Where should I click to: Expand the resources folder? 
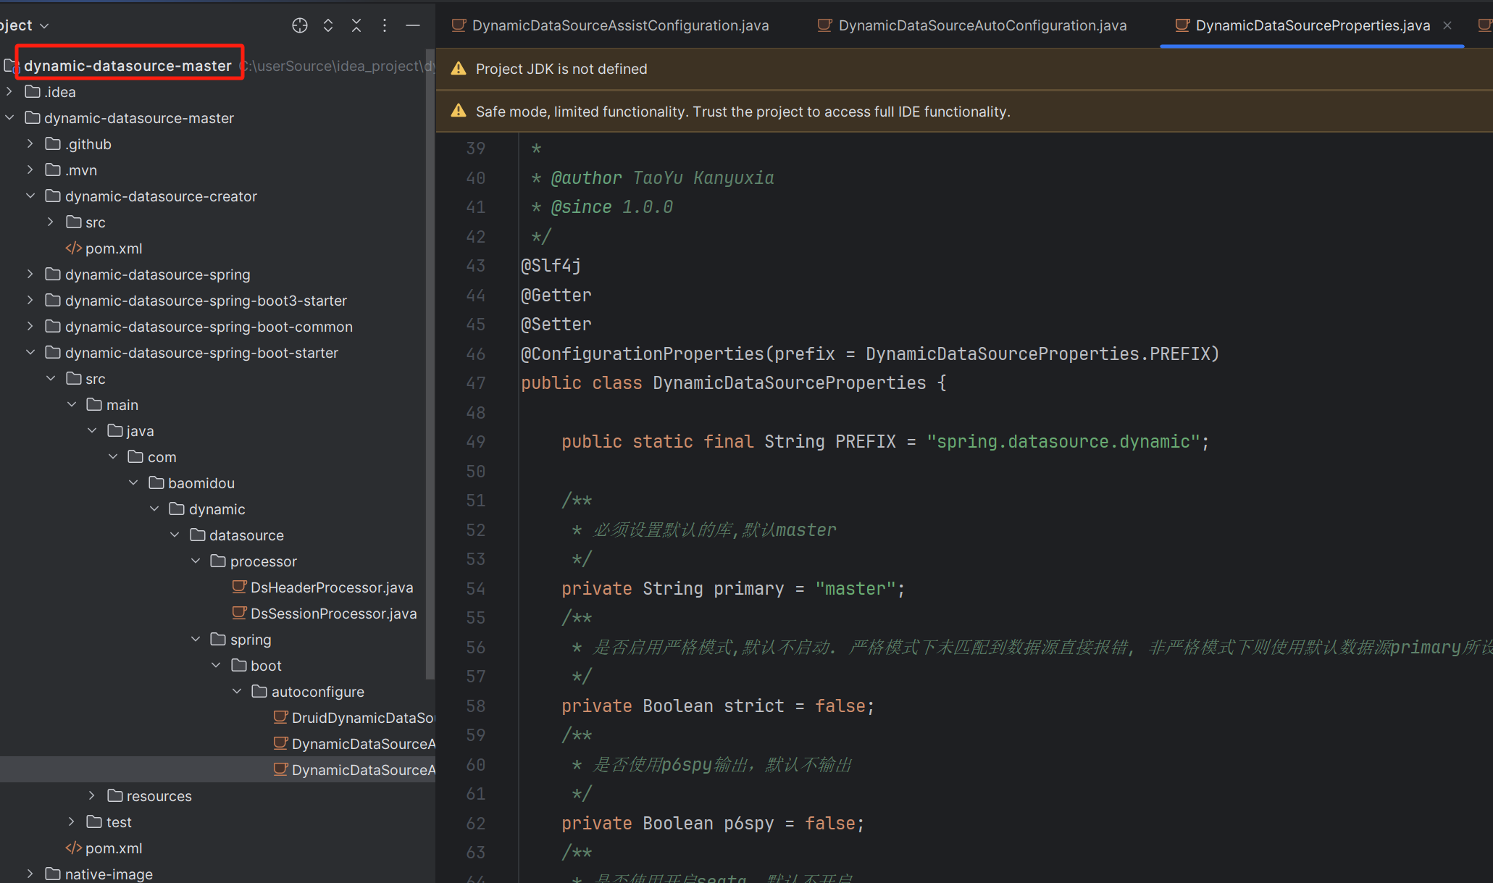point(92,796)
